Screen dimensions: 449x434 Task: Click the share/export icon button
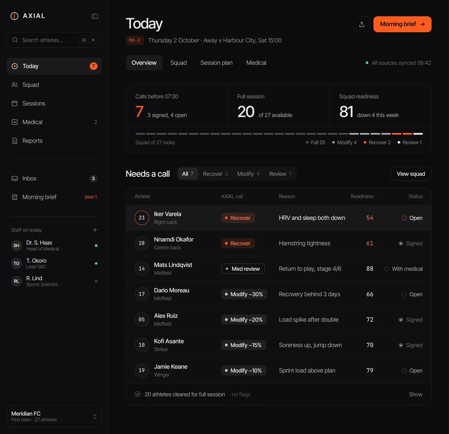click(362, 24)
